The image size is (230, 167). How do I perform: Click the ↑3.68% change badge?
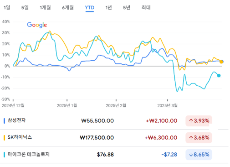point(199,138)
